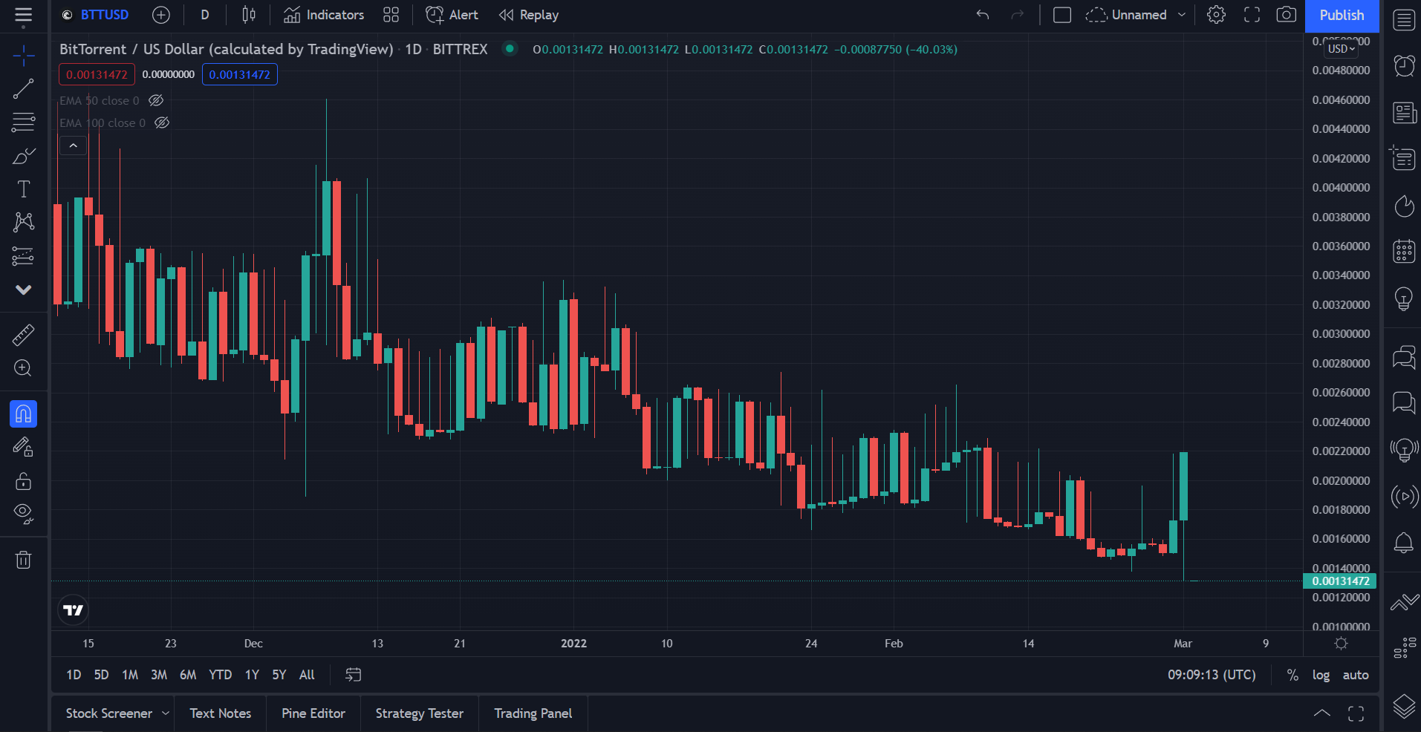Collapse the indicator legend
The image size is (1421, 732).
(x=73, y=146)
